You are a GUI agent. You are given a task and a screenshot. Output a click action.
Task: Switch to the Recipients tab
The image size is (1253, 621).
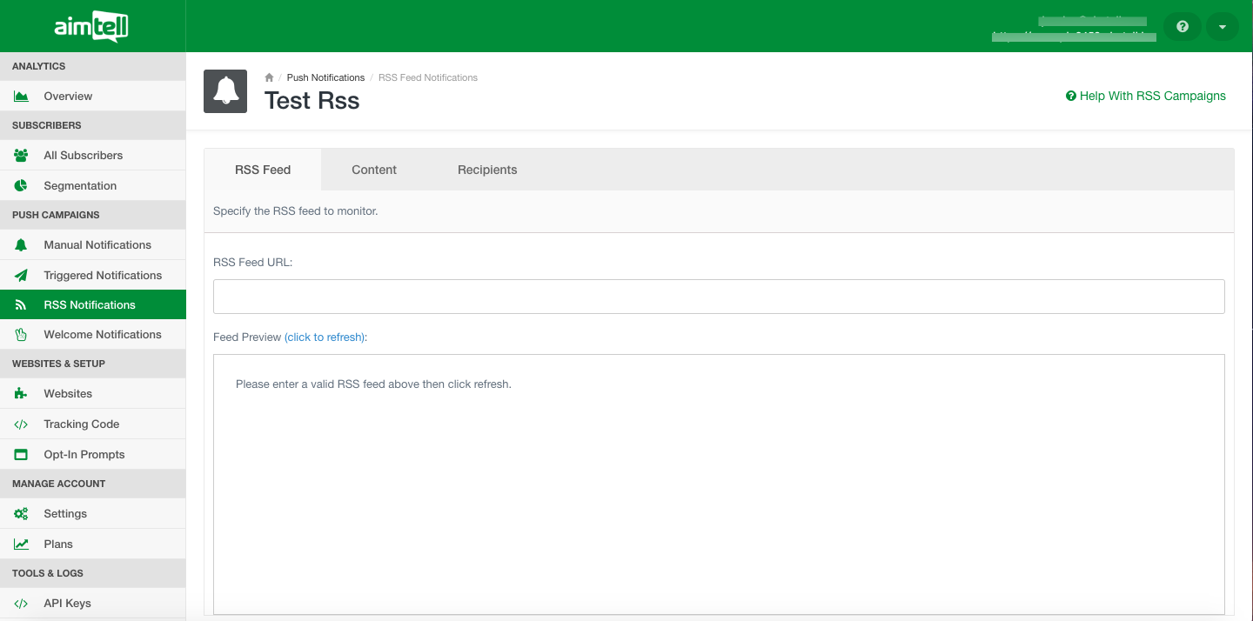click(x=487, y=170)
